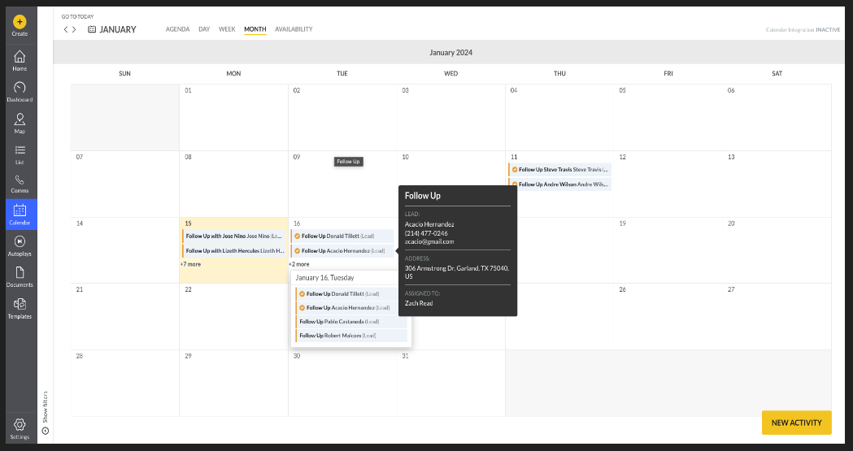Image resolution: width=853 pixels, height=451 pixels.
Task: Click the yellow Create plus icon
Action: (x=20, y=22)
